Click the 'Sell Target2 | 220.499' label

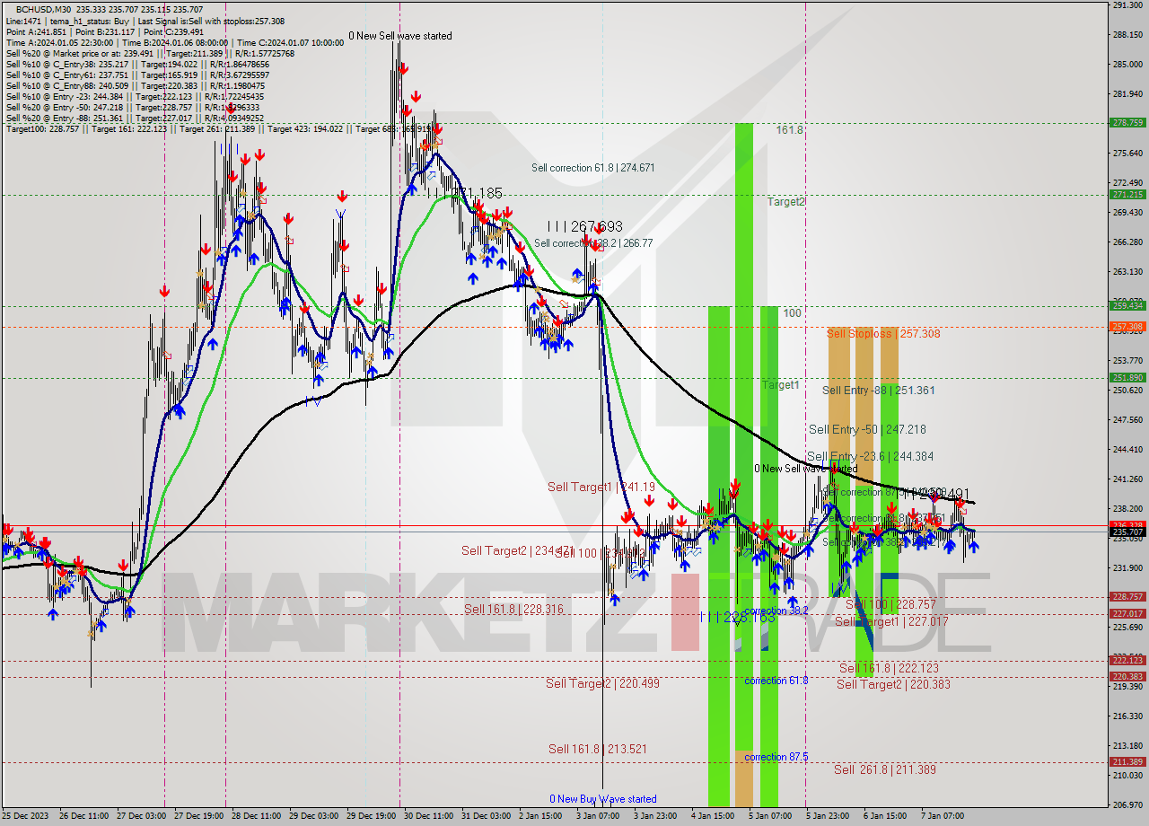coord(602,683)
